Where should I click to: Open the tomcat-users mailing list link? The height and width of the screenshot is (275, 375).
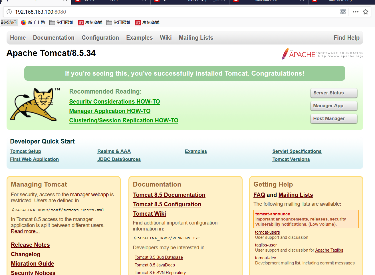267,232
